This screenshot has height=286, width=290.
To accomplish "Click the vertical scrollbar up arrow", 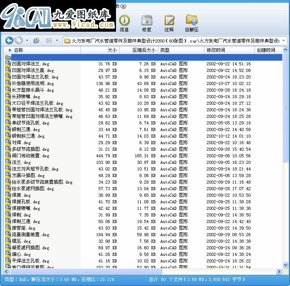I will click(285, 50).
